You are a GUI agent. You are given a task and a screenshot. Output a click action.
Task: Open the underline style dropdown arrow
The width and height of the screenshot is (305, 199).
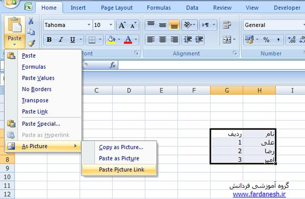pyautogui.click(x=81, y=40)
